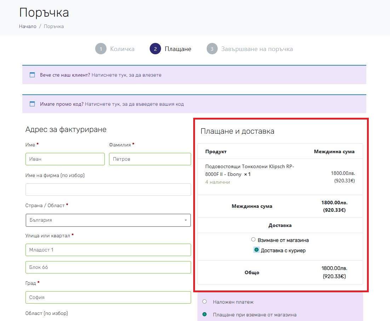
Task: Click 'Натиснете тук, за да влезете' link
Action: (126, 75)
